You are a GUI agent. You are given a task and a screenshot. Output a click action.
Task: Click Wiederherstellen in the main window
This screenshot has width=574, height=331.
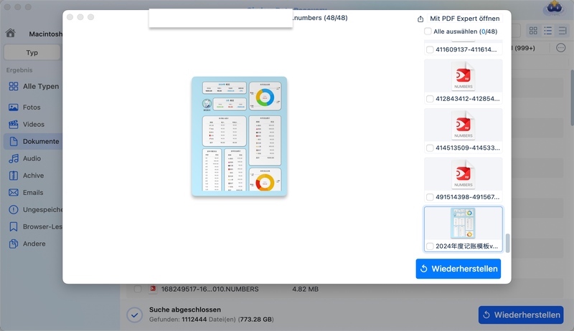[x=521, y=315]
